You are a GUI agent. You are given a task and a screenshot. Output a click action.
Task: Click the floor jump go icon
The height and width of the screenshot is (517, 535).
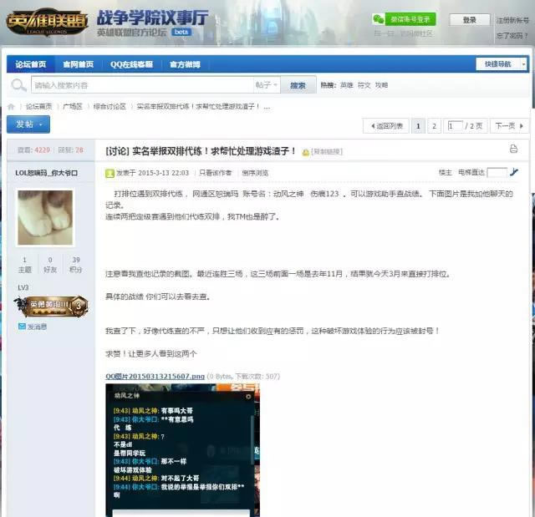513,172
